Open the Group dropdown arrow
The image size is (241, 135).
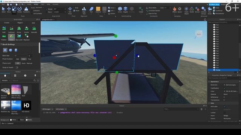click(x=115, y=8)
